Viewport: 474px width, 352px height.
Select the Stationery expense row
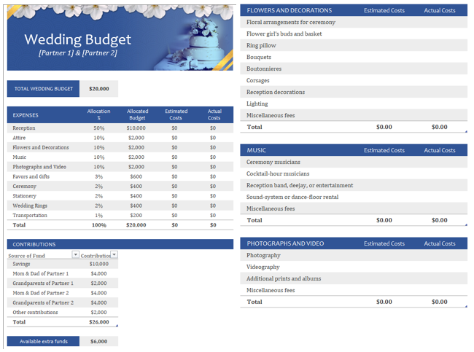coord(120,196)
